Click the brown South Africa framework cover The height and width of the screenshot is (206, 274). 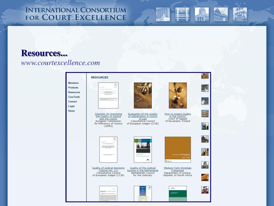coord(178,150)
